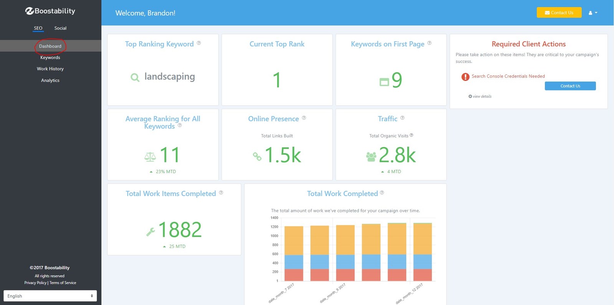The image size is (614, 305).
Task: Open the Terms of Service link
Action: (x=63, y=283)
